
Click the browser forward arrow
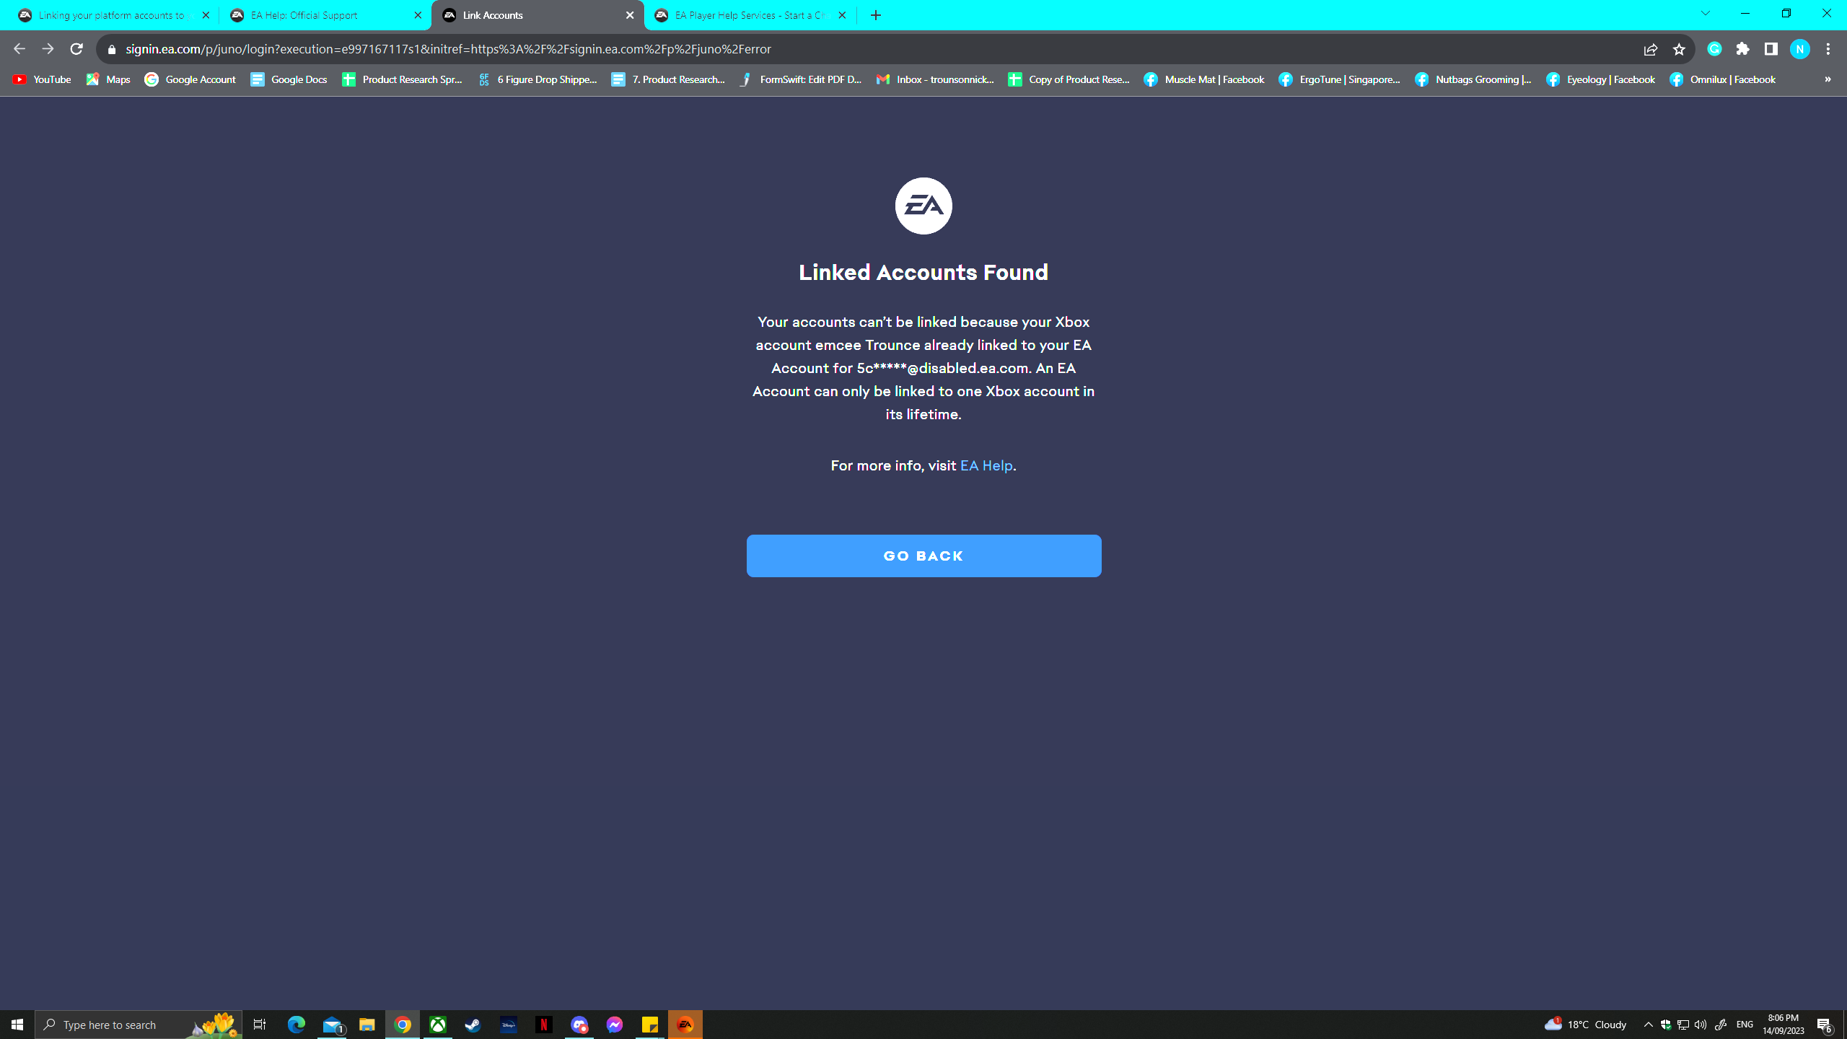(x=48, y=49)
